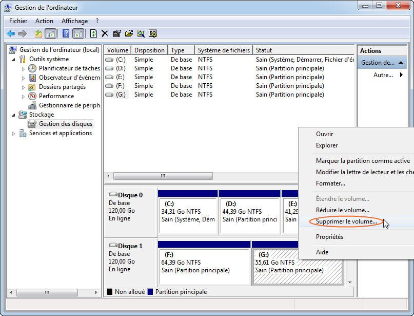Viewport: 414px width, 316px height.
Task: Click the volume list horizontal scrollbar thumb
Action: pyautogui.click(x=163, y=176)
